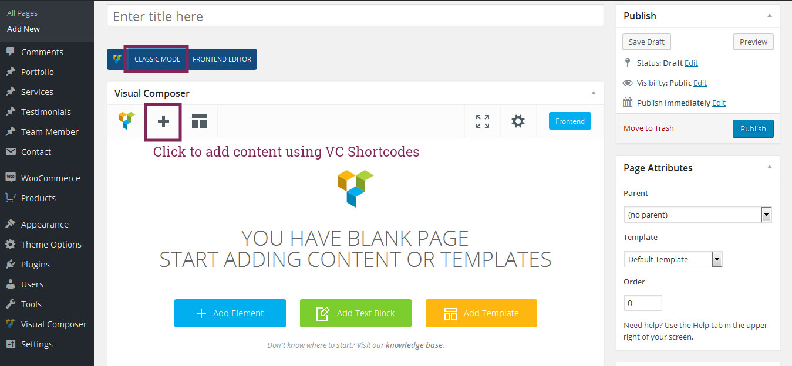Open the templates layout icon in the toolbar

coord(200,121)
